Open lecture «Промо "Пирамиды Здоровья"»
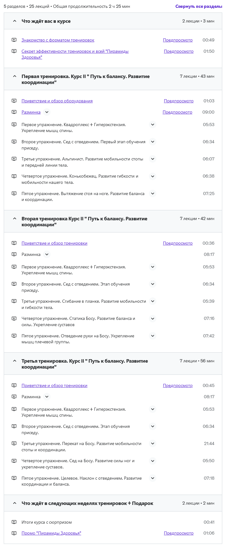 click(x=51, y=533)
